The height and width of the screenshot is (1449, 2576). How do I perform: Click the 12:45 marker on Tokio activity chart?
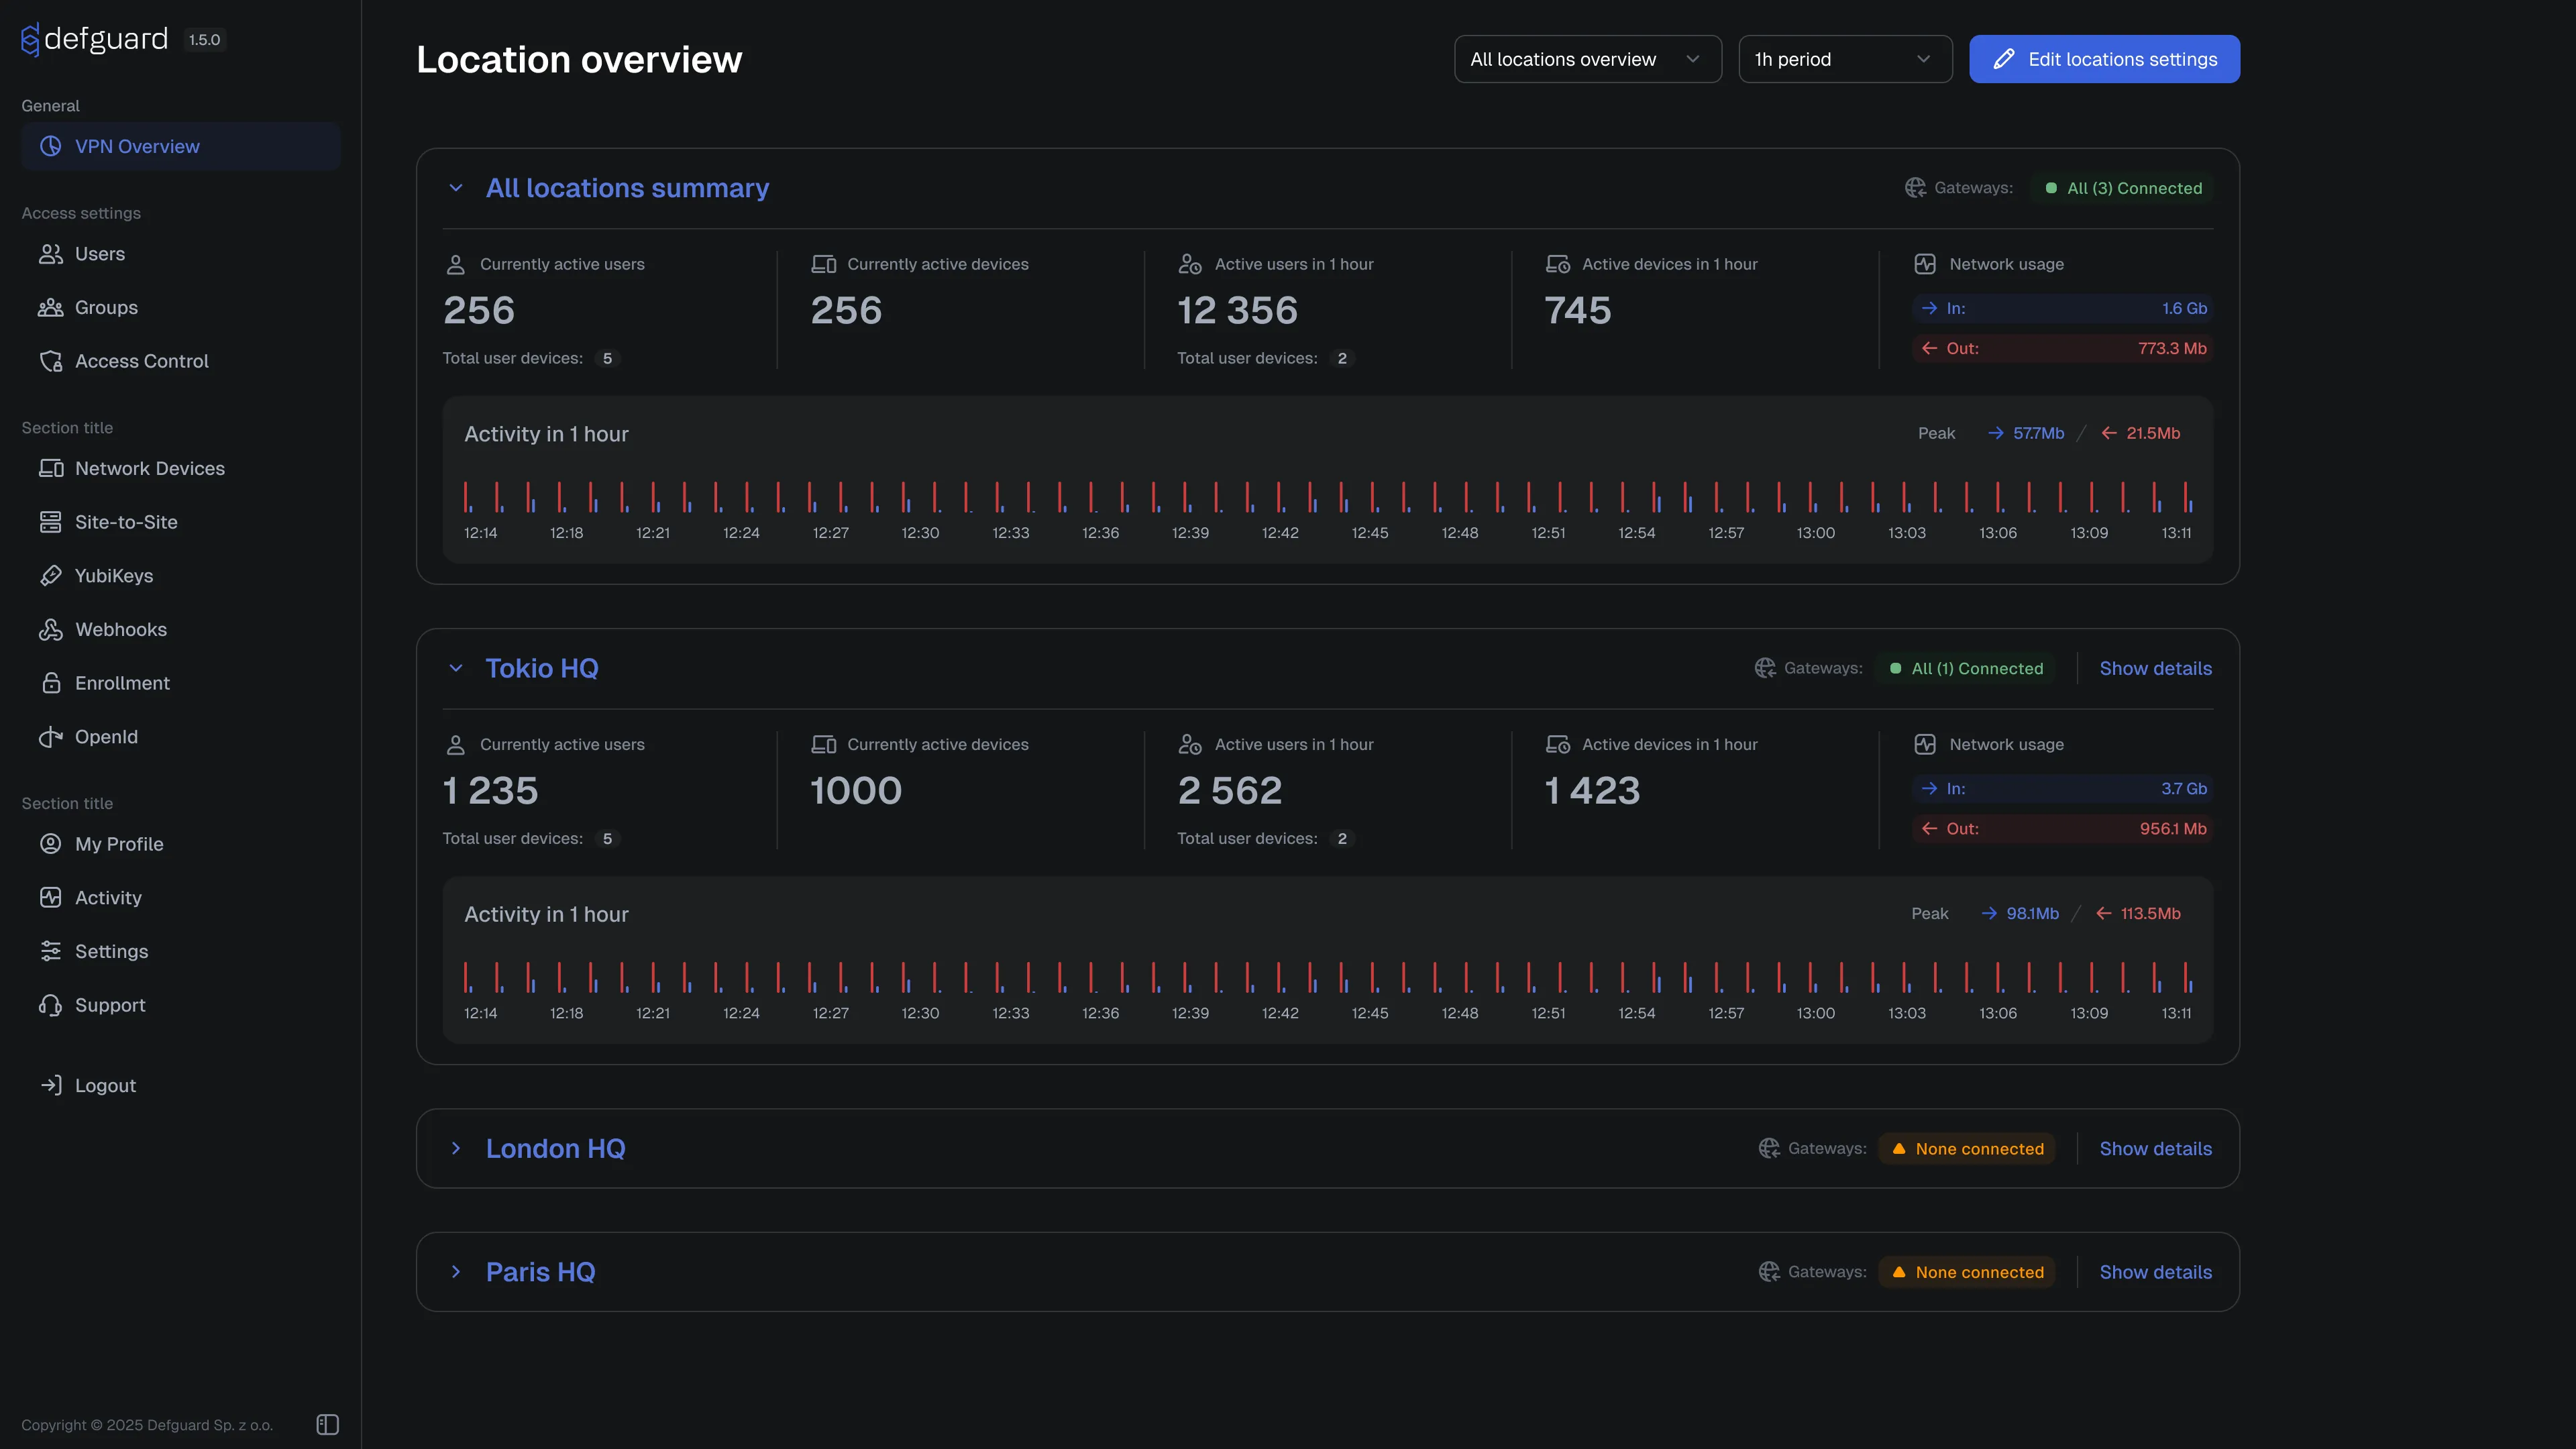click(x=1370, y=1013)
